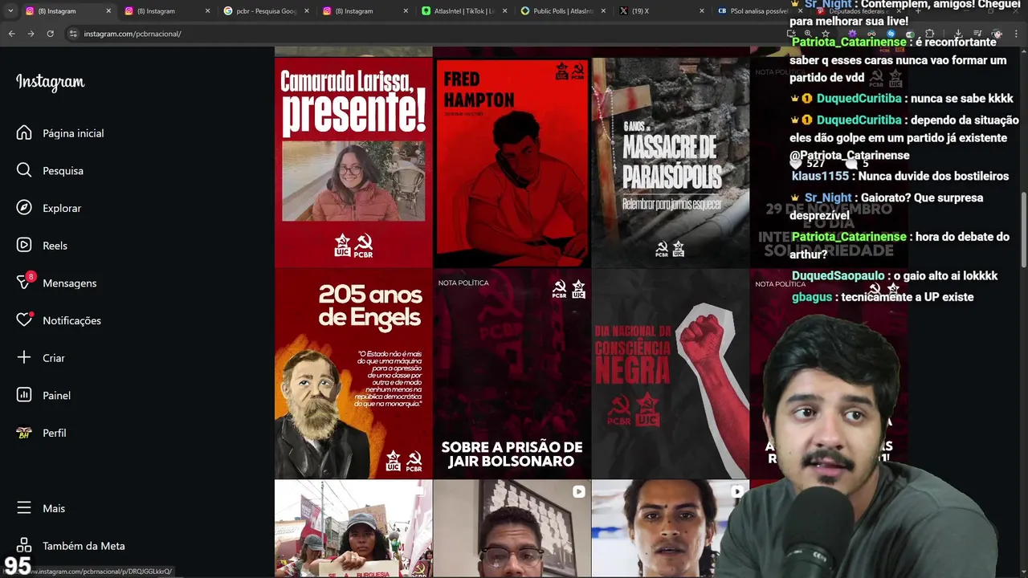Click the status bar URL preview text
The width and height of the screenshot is (1028, 578).
coord(88,572)
